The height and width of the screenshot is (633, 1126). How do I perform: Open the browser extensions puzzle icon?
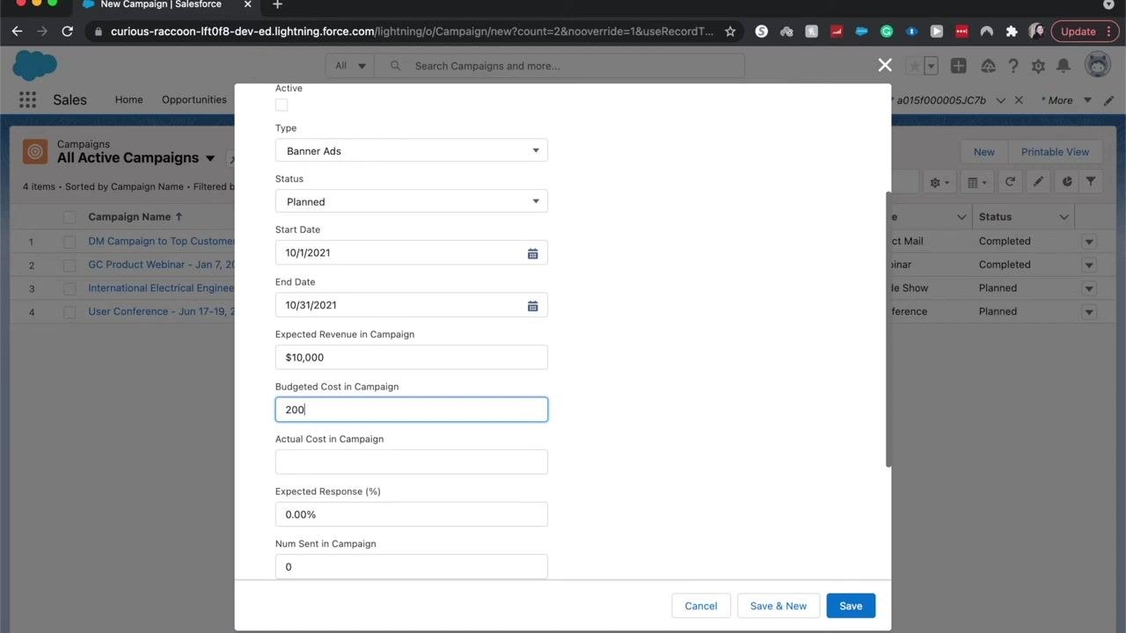click(1012, 32)
